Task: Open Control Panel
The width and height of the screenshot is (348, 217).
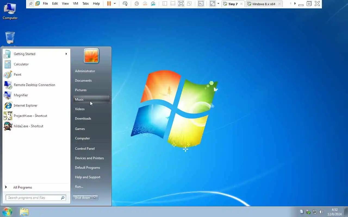Action: point(91,149)
